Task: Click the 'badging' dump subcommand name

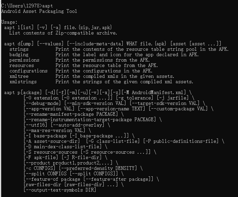Action: click(19, 54)
